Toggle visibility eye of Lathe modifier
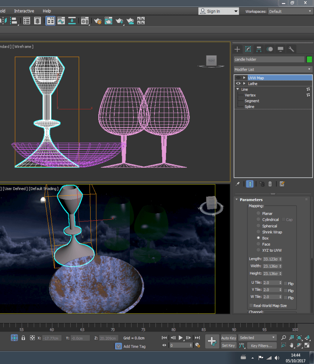 click(x=238, y=84)
